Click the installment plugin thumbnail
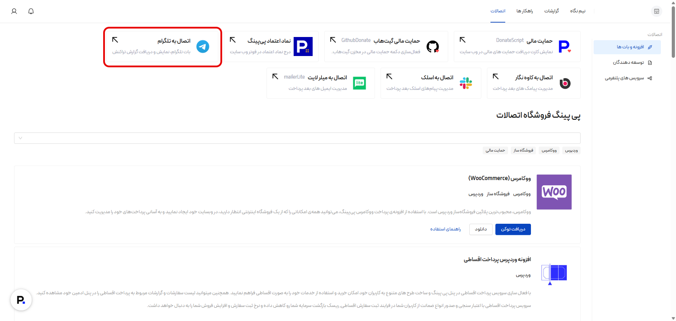Image resolution: width=676 pixels, height=321 pixels. click(554, 274)
